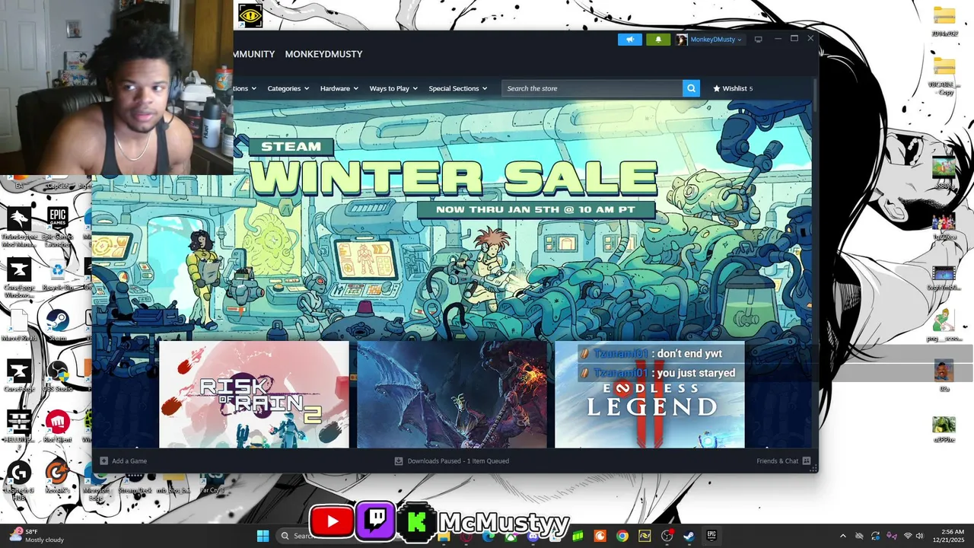Open Epic Games from the taskbar

711,536
